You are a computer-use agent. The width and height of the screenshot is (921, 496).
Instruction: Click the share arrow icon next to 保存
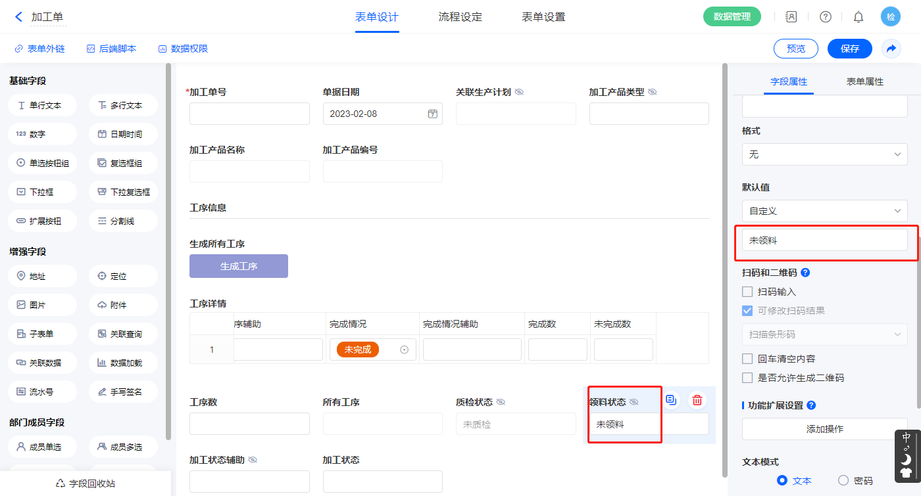pos(891,49)
